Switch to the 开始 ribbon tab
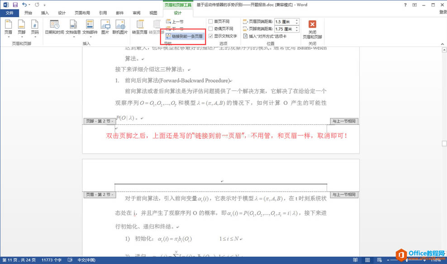447x264 pixels. (x=28, y=13)
